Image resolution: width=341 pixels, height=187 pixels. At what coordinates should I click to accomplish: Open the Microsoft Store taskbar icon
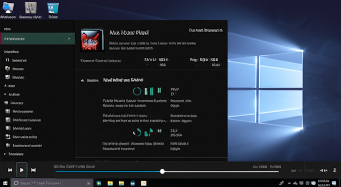133,183
